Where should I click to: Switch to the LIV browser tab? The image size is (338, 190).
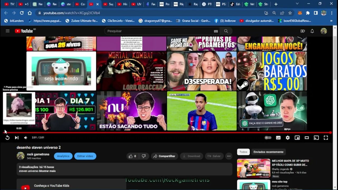click(137, 4)
